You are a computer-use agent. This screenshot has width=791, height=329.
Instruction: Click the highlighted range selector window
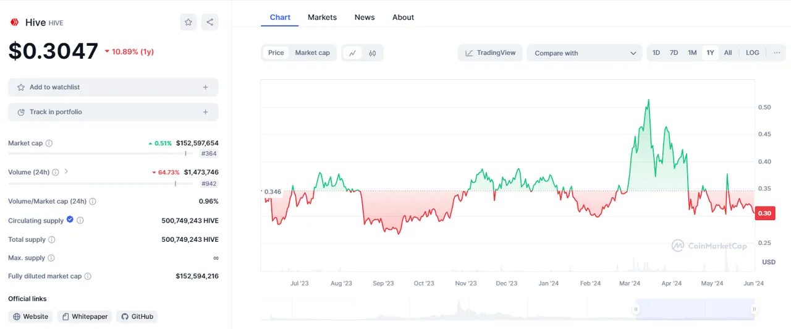[x=695, y=309]
